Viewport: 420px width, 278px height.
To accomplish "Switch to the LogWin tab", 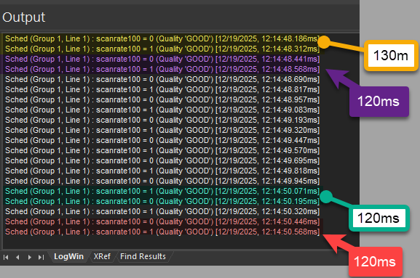I will [x=68, y=256].
